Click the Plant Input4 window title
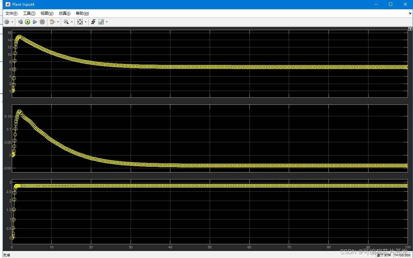The image size is (413, 258). (x=23, y=4)
